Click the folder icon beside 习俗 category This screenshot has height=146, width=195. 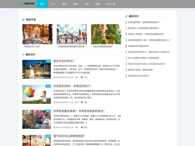tap(82, 102)
